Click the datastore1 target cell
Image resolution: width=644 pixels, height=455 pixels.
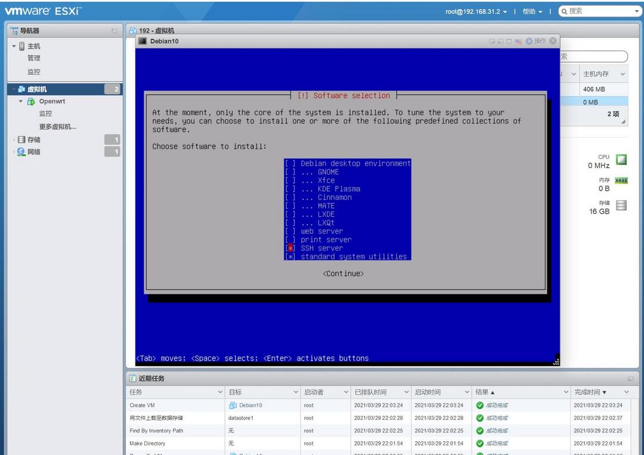tap(241, 418)
